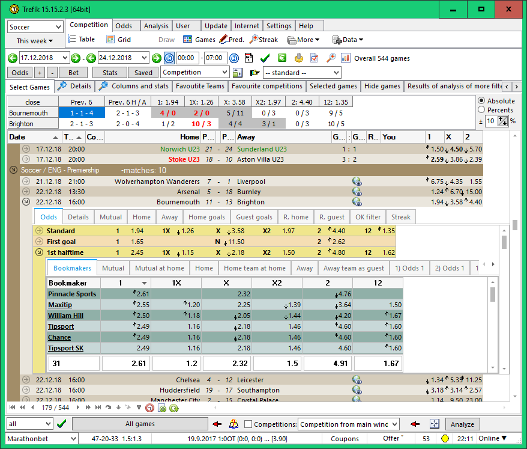Open the Analysis menu tab
The width and height of the screenshot is (527, 449).
pyautogui.click(x=156, y=26)
